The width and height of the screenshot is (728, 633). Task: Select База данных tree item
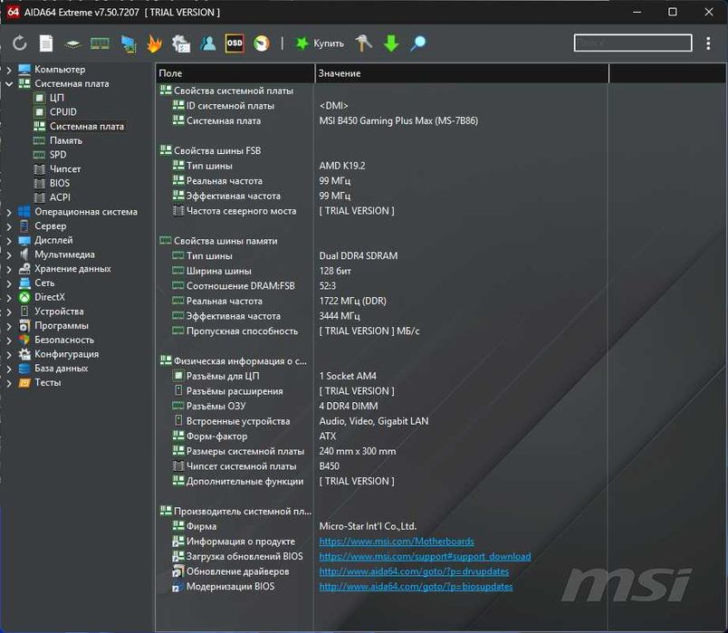(x=61, y=369)
